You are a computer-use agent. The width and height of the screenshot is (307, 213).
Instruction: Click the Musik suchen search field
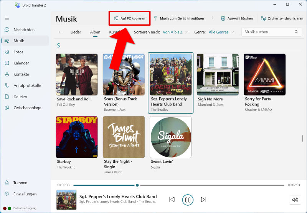(272, 32)
